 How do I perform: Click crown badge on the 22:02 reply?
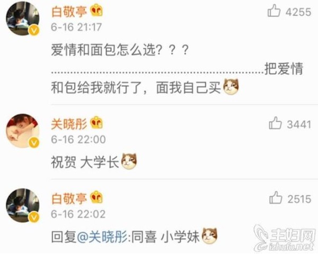click(96, 197)
